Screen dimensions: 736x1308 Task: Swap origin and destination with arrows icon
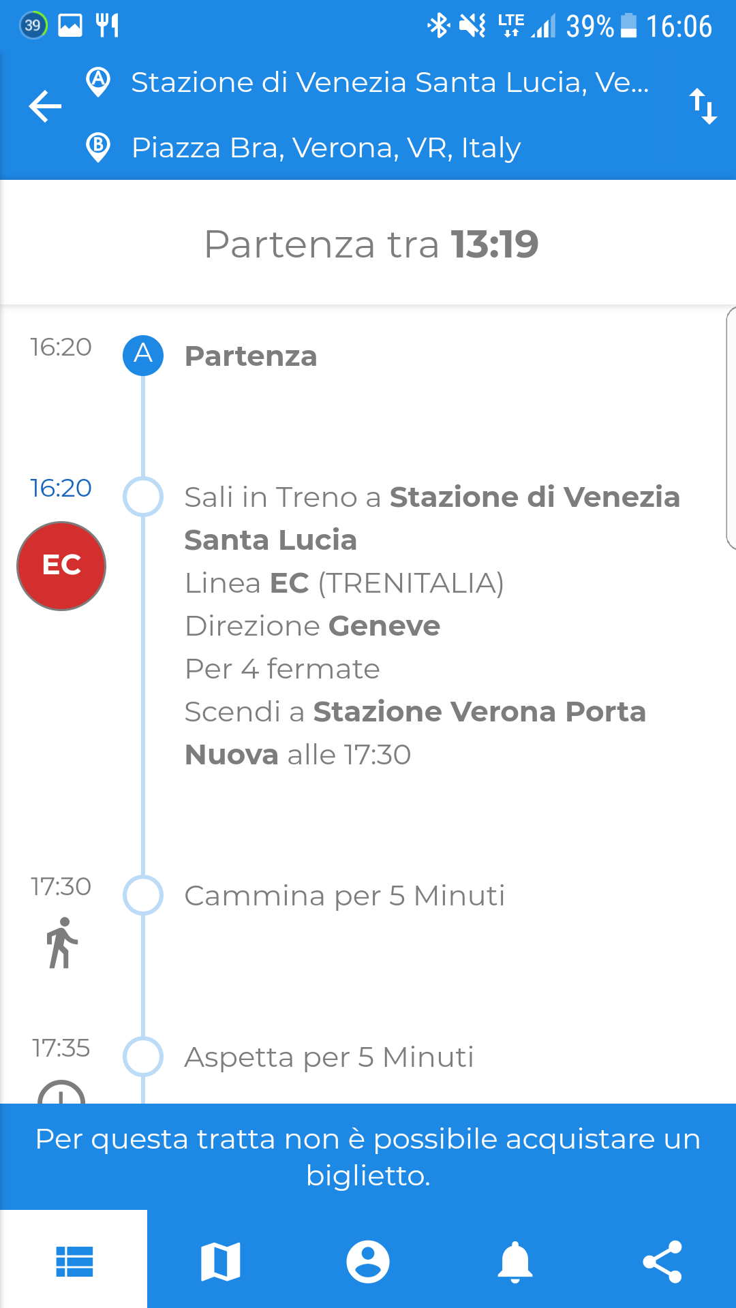[703, 106]
